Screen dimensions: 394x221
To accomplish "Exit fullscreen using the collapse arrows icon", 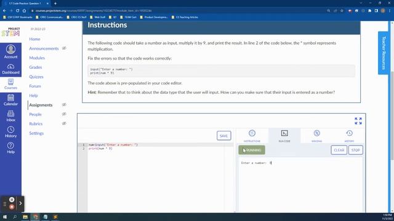I will click(358, 121).
